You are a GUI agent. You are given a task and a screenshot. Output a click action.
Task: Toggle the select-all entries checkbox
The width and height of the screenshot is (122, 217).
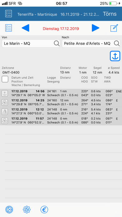tap(5, 79)
